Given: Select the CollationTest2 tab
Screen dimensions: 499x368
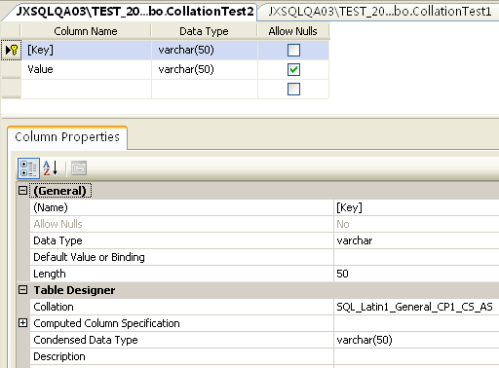Looking at the screenshot, I should point(134,12).
